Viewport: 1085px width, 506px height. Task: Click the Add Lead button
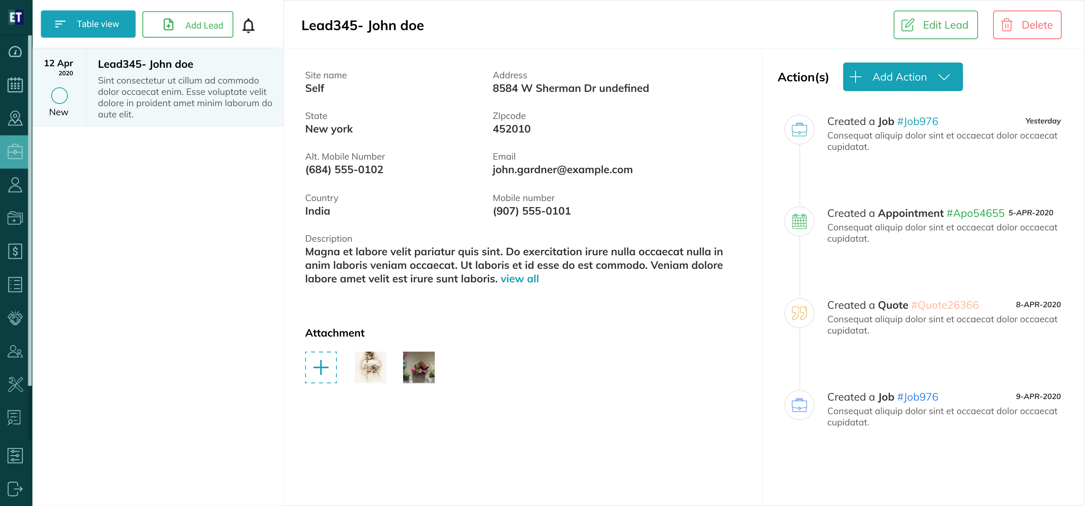click(x=188, y=25)
